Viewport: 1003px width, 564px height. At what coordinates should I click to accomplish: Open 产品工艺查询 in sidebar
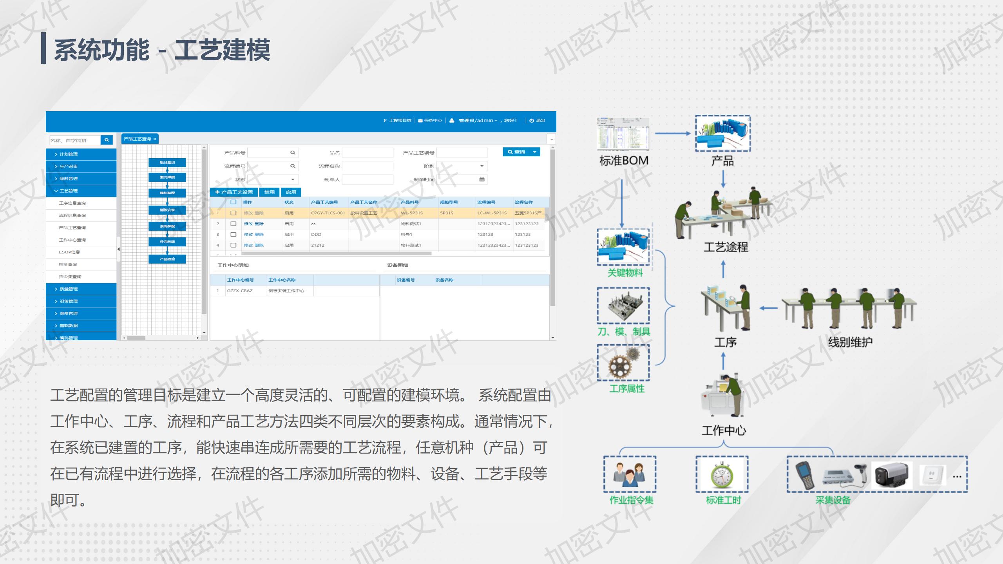81,228
